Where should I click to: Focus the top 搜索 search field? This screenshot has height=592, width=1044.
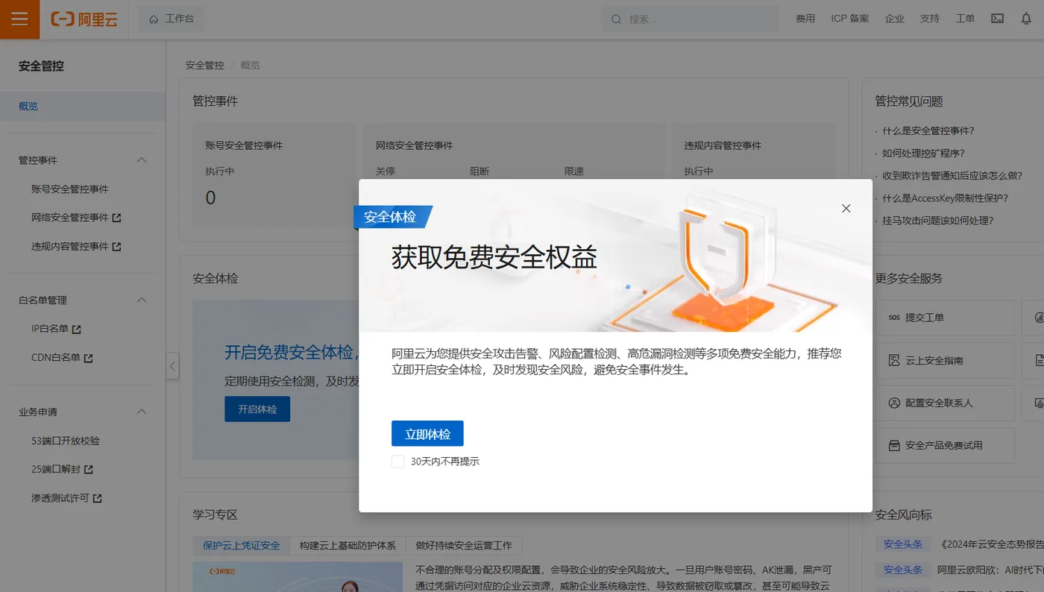tap(692, 19)
